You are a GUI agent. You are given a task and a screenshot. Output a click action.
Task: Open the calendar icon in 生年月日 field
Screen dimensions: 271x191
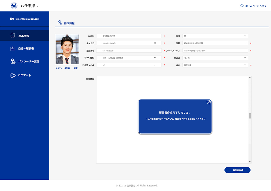[155, 43]
